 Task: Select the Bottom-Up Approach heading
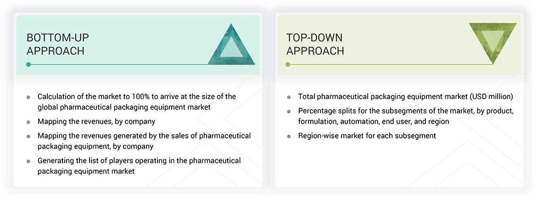pos(56,44)
